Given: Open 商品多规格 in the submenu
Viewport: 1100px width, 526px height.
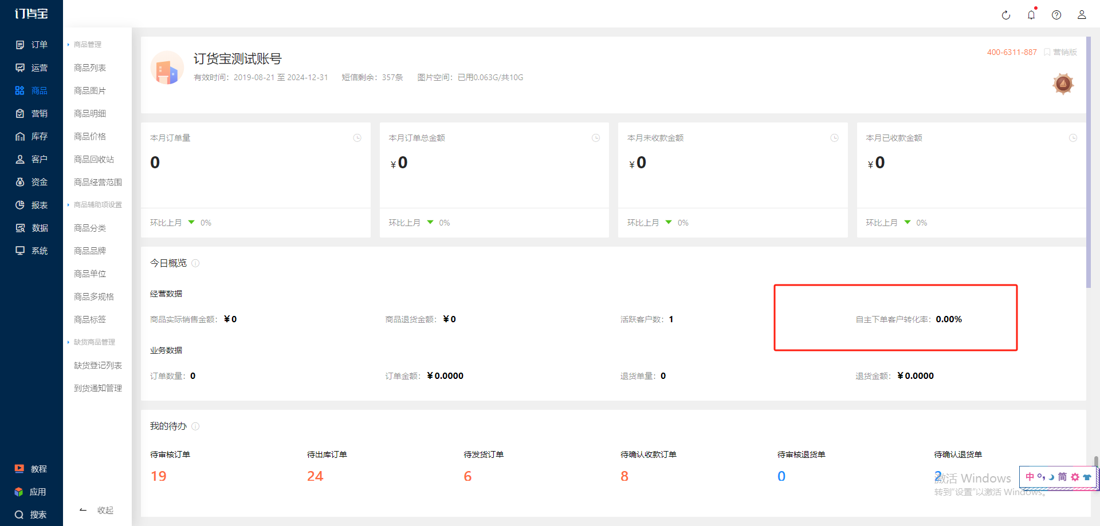Looking at the screenshot, I should click(94, 296).
